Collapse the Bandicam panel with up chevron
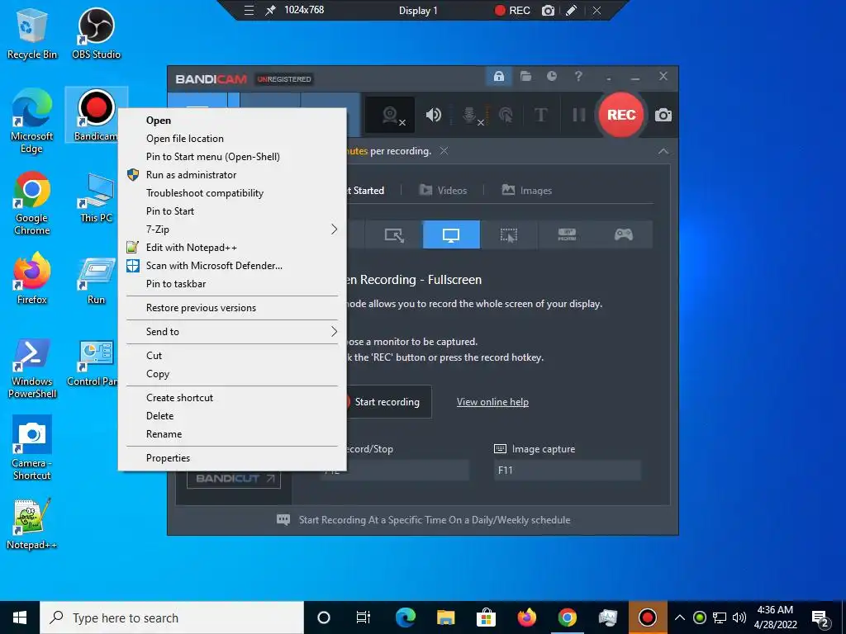Image resolution: width=846 pixels, height=634 pixels. click(663, 152)
